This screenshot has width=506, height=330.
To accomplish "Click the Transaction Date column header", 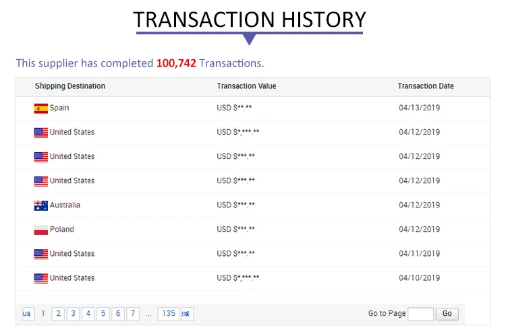I will pyautogui.click(x=426, y=86).
